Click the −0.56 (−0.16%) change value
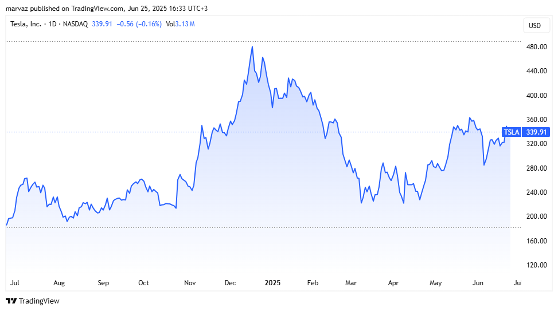This screenshot has height=311, width=558. click(139, 24)
